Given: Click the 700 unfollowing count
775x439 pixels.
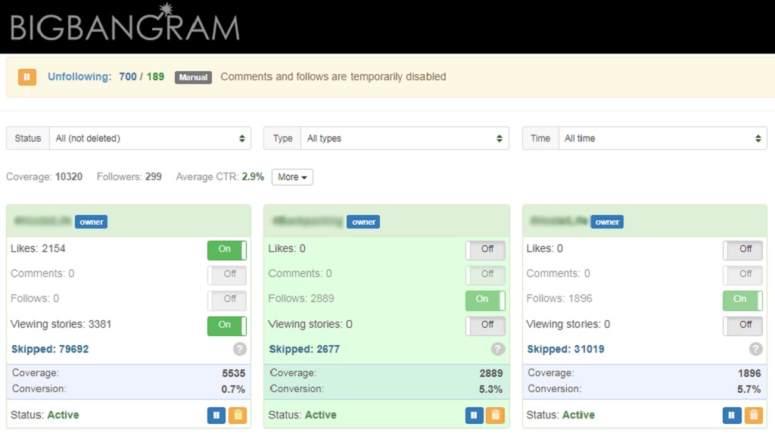Looking at the screenshot, I should [x=127, y=76].
